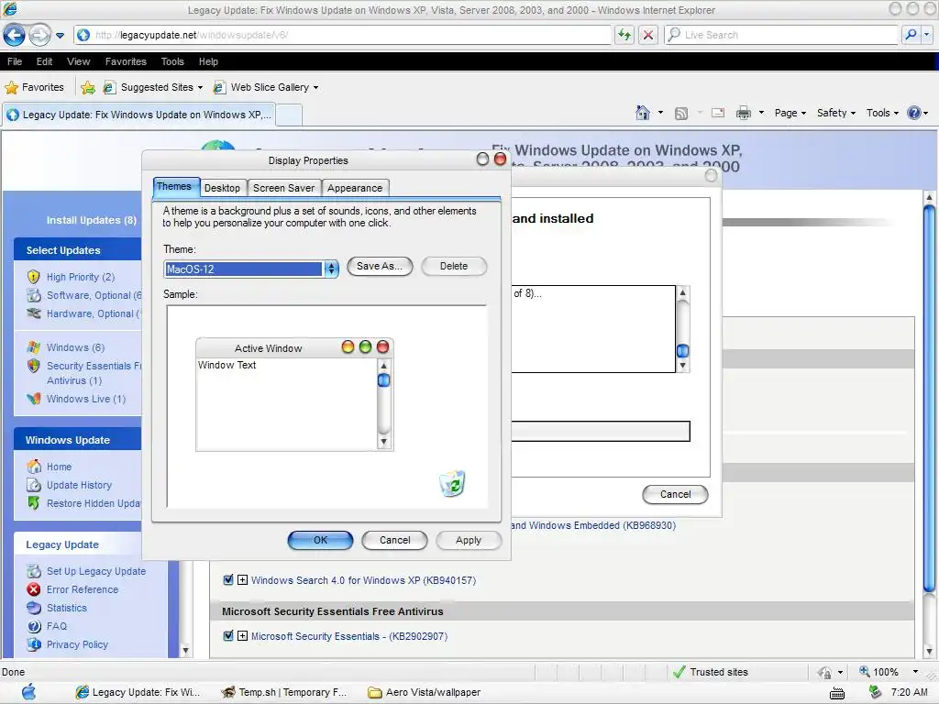Viewport: 939px width, 704px height.
Task: Click the main page vertical scrollbar thumb
Action: pos(929,398)
